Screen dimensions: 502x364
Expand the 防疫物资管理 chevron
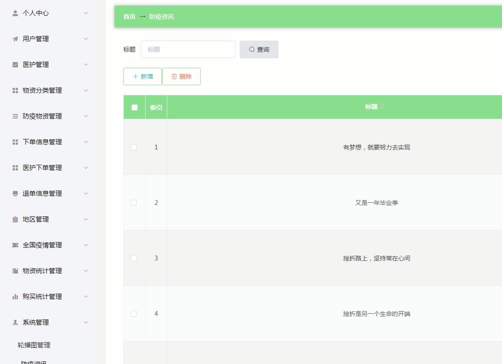pos(86,116)
